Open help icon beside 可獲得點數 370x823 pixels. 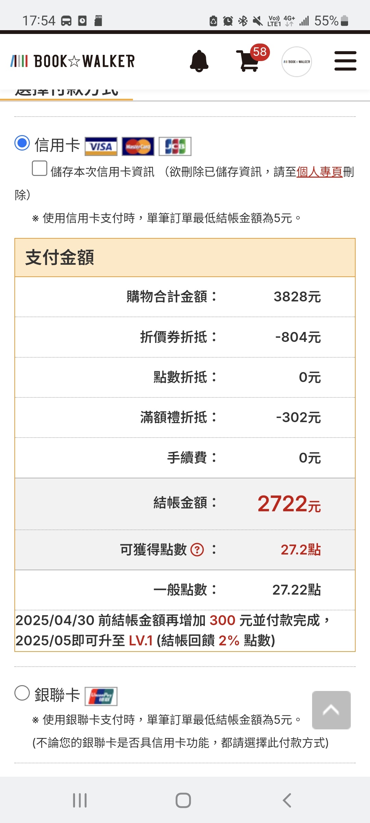point(197,550)
